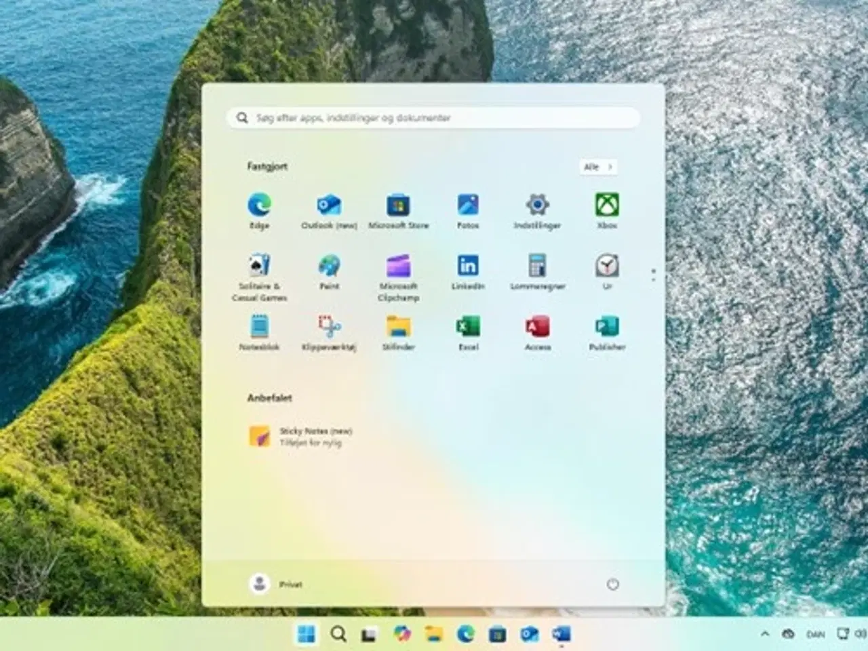Open Sticky Notes (new) recommended item

pyautogui.click(x=301, y=436)
